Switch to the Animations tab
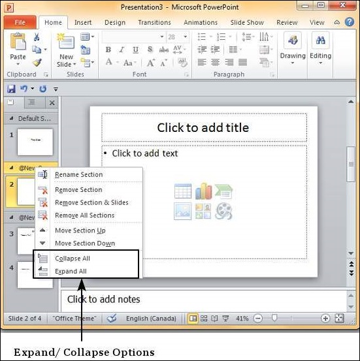 click(201, 22)
